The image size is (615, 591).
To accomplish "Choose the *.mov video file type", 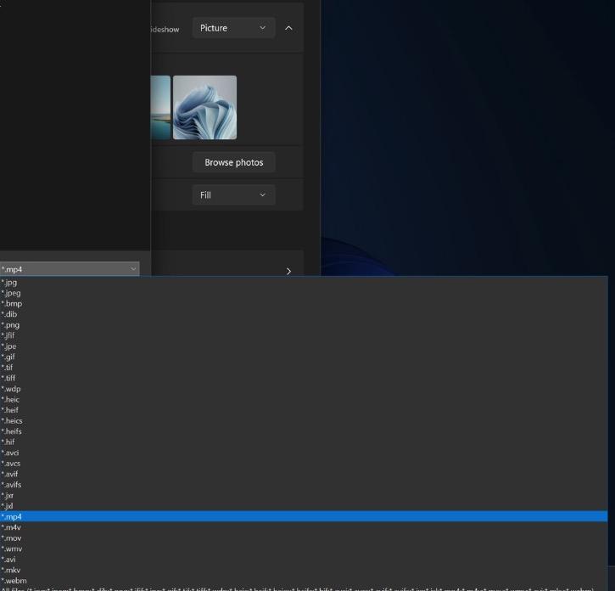I will coord(12,538).
